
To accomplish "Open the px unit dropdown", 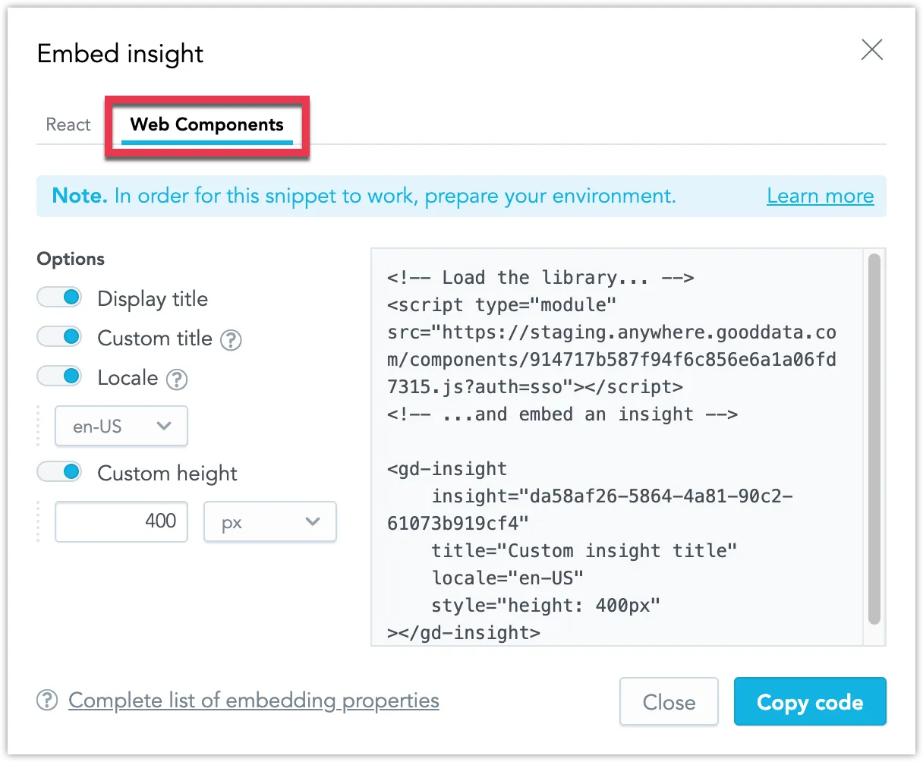I will (x=269, y=521).
